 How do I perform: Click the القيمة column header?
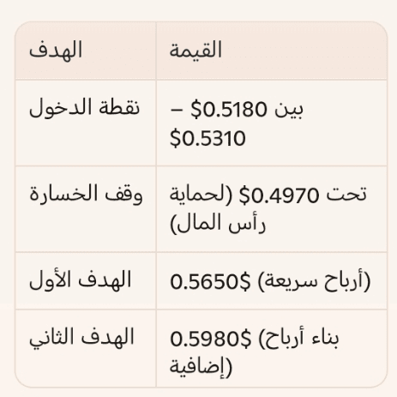coord(195,50)
